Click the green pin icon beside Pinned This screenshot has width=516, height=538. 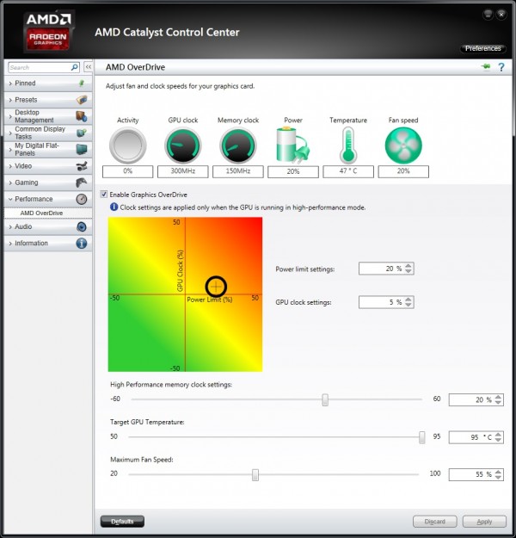point(82,83)
